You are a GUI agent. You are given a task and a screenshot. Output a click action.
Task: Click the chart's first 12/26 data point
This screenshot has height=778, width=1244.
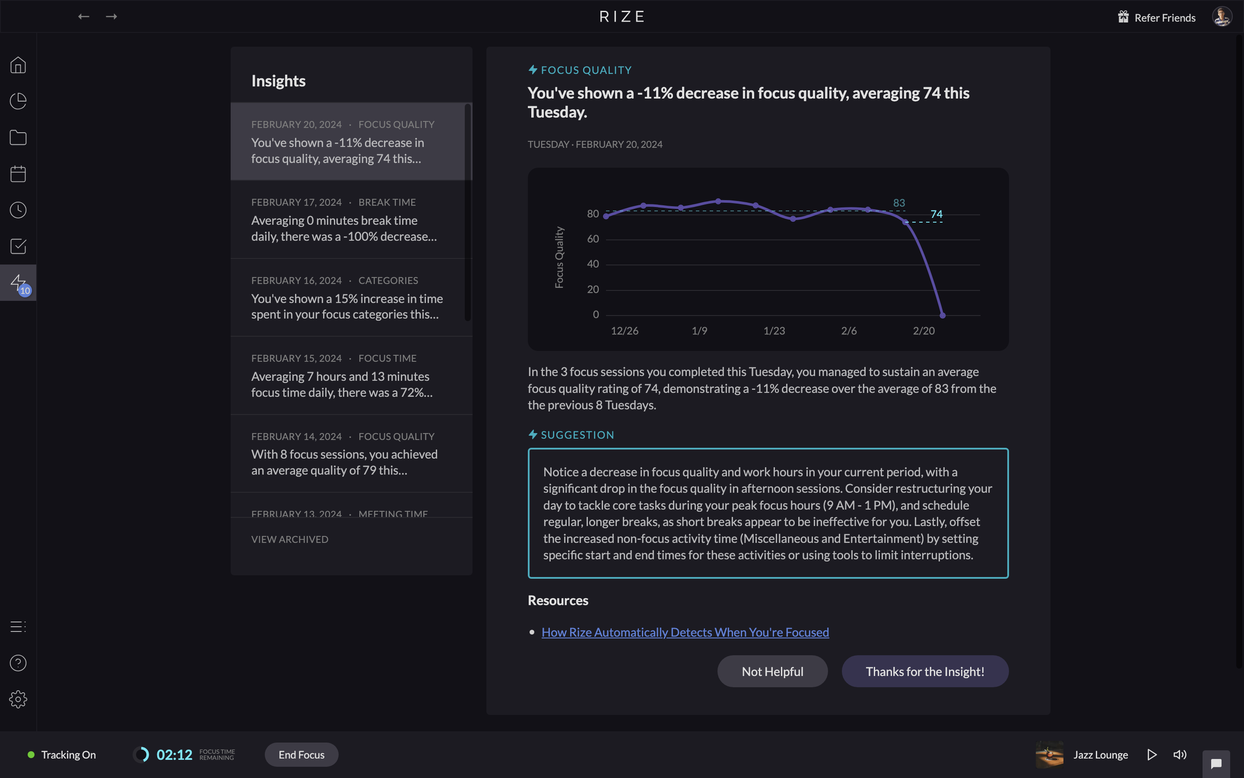click(x=606, y=217)
